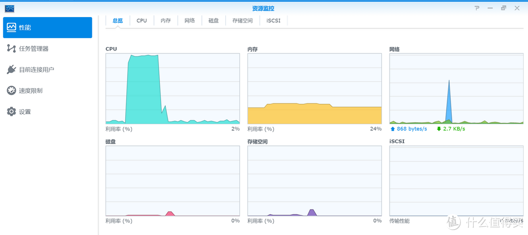Click the 传输性能 label under iSCSI
The height and width of the screenshot is (235, 528).
pyautogui.click(x=400, y=221)
